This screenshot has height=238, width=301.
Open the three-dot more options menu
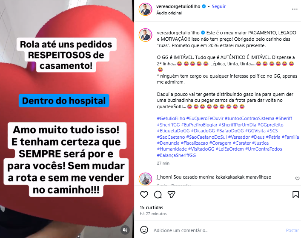(295, 9)
